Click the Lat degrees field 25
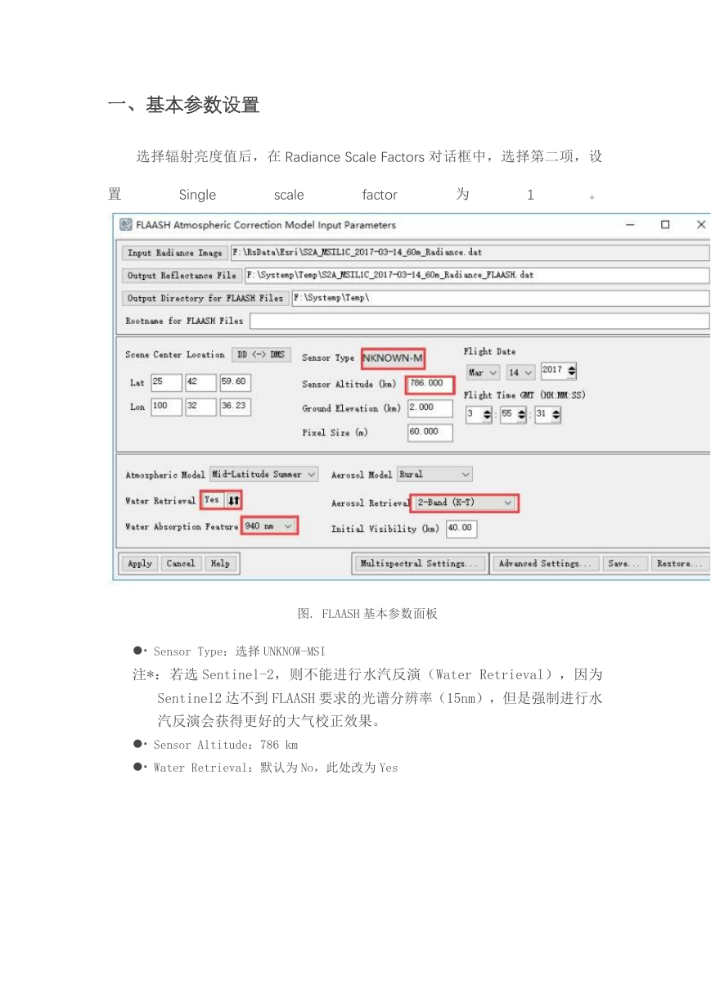The image size is (711, 1005). pos(166,382)
